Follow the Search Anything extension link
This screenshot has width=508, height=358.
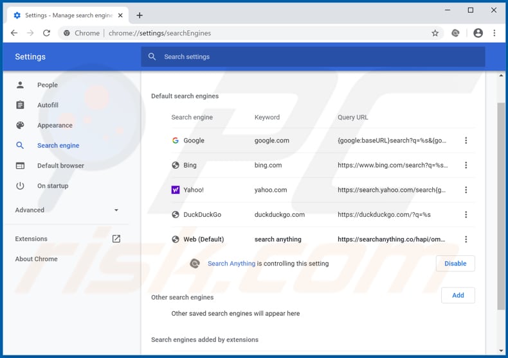click(x=231, y=263)
